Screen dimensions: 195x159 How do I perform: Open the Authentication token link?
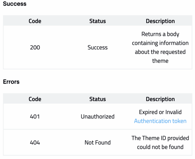point(160,121)
